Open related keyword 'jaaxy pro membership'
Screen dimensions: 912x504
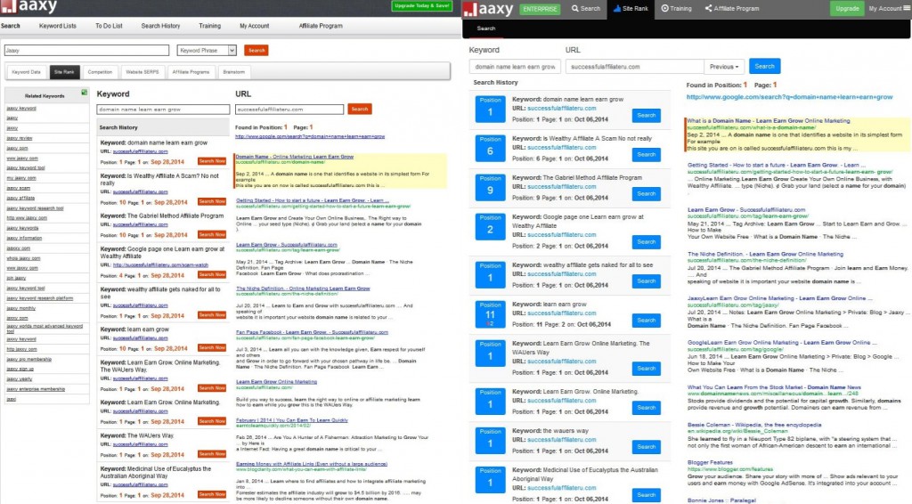pyautogui.click(x=29, y=359)
